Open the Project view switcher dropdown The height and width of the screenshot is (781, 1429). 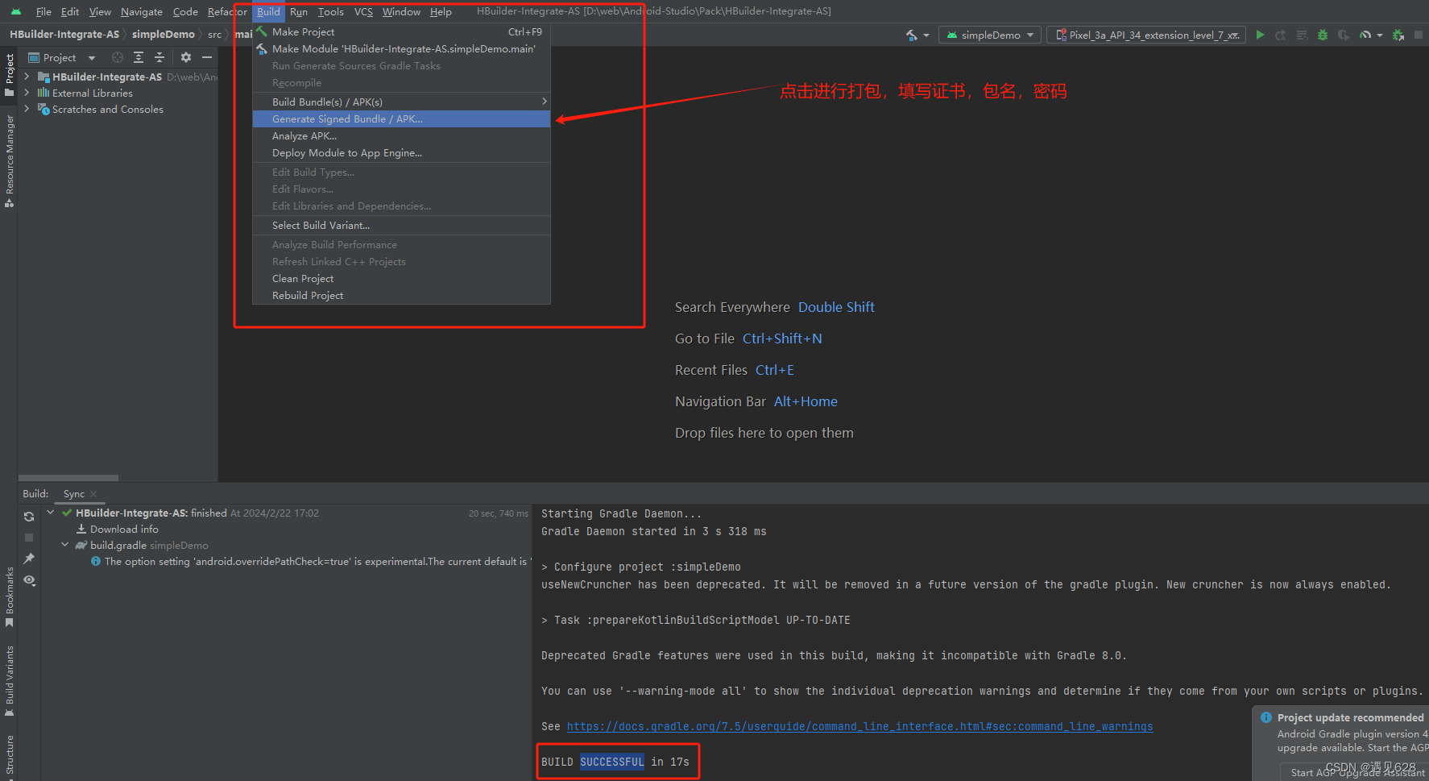(x=91, y=57)
